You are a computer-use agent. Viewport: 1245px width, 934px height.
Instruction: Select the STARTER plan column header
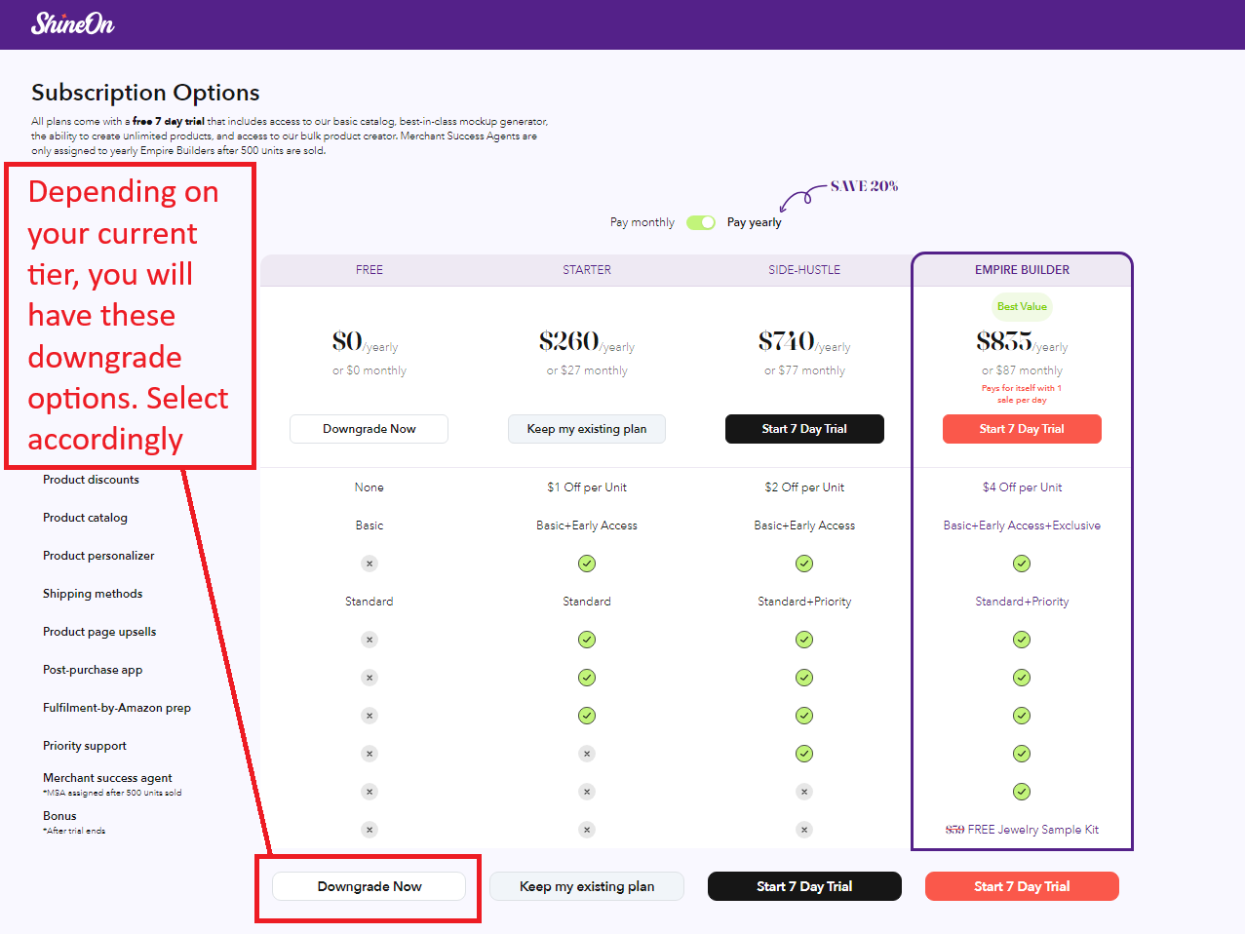click(x=587, y=270)
